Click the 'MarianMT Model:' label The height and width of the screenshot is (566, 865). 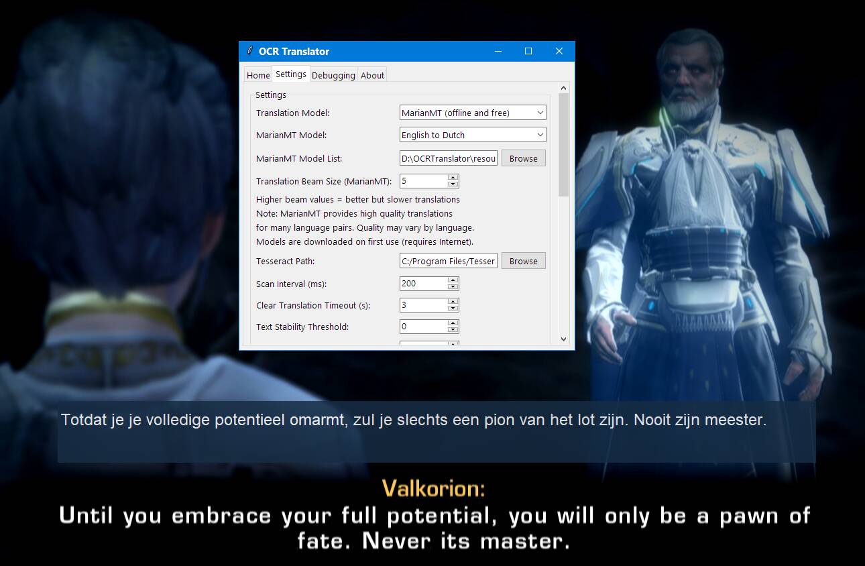(x=291, y=135)
